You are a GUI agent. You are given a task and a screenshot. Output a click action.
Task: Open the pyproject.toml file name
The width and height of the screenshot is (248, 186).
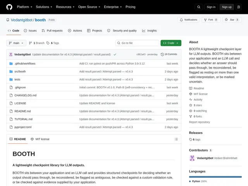click(23, 127)
